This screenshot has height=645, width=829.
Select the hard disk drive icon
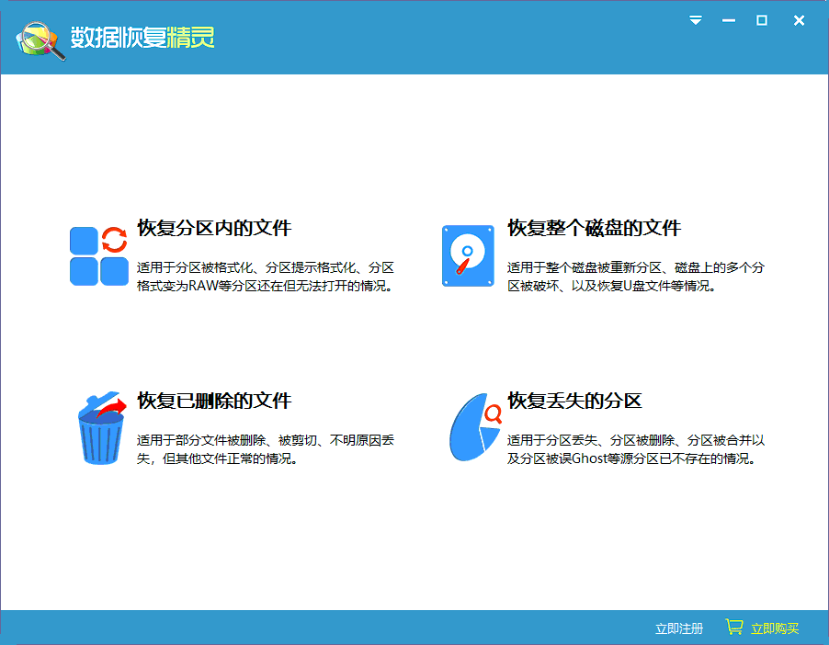[468, 255]
